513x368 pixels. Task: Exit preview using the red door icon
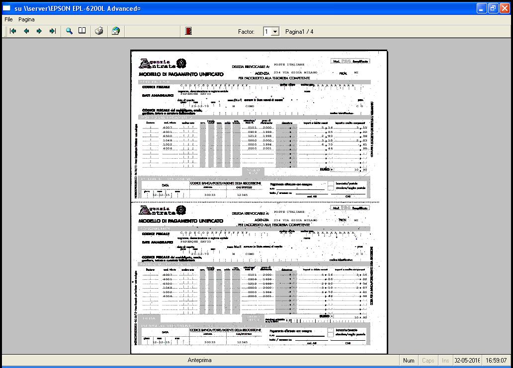188,31
